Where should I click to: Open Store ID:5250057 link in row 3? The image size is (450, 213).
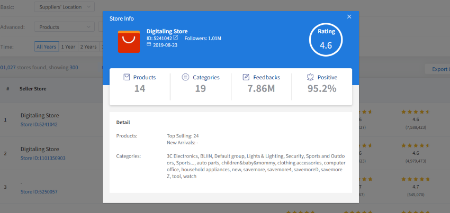pos(39,192)
